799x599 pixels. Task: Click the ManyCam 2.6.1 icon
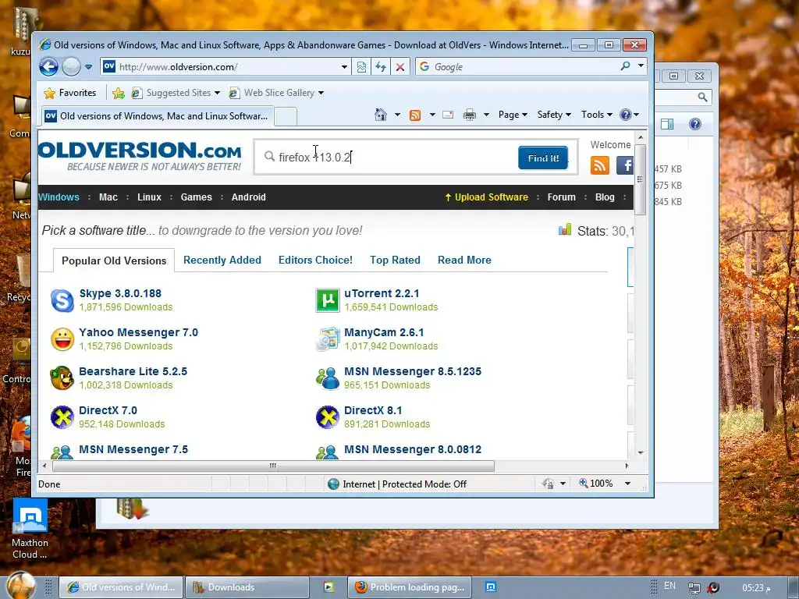click(x=327, y=339)
